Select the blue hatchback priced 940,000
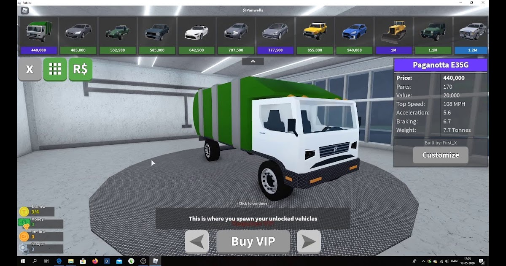506x266 pixels. (x=354, y=36)
